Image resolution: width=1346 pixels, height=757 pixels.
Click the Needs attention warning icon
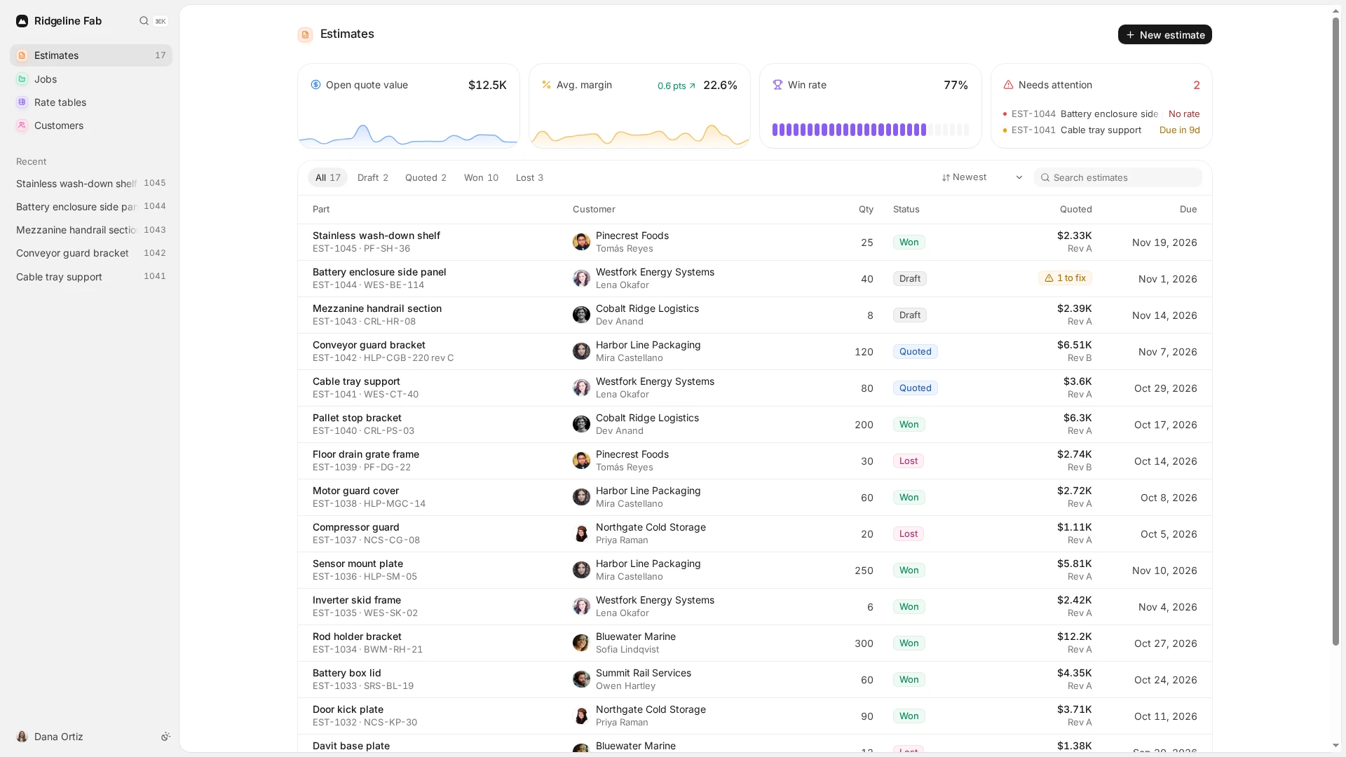point(1008,85)
